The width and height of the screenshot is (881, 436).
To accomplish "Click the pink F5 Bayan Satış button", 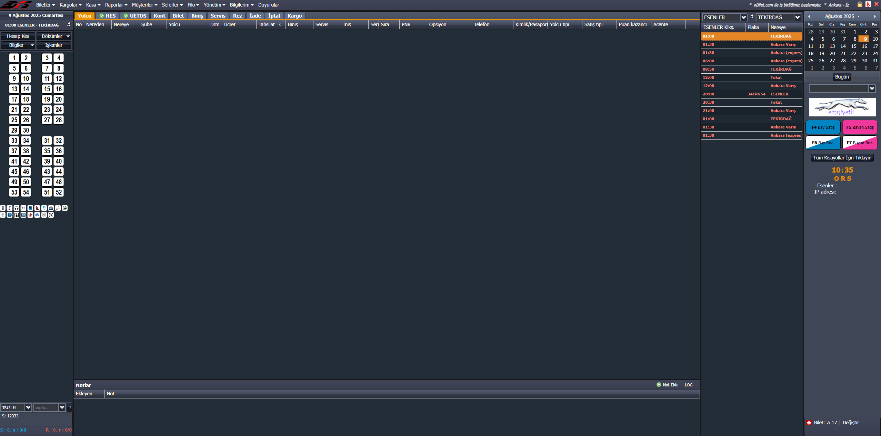I will click(860, 127).
